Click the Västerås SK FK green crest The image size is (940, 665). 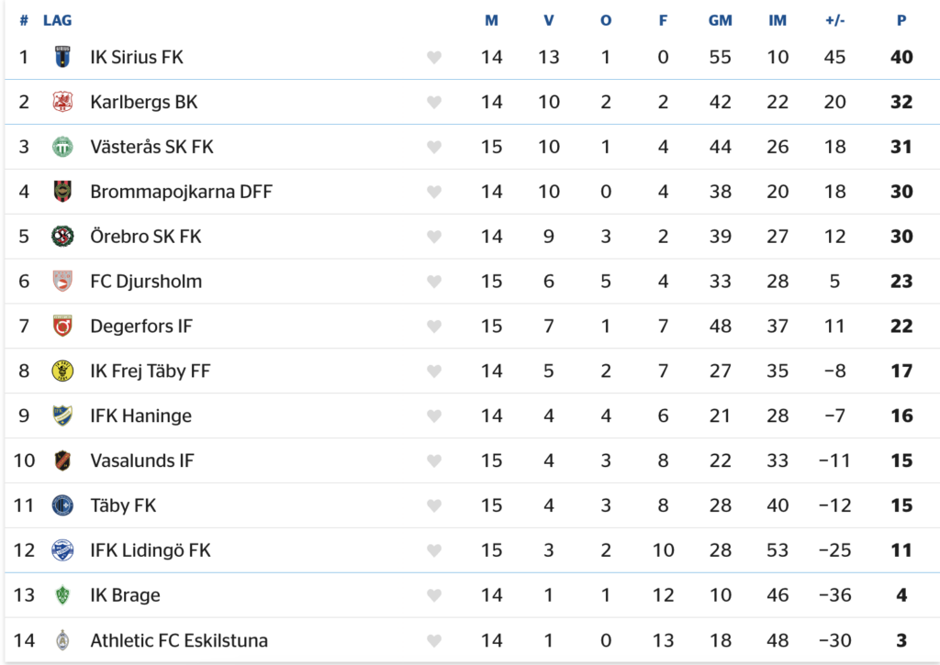click(62, 147)
